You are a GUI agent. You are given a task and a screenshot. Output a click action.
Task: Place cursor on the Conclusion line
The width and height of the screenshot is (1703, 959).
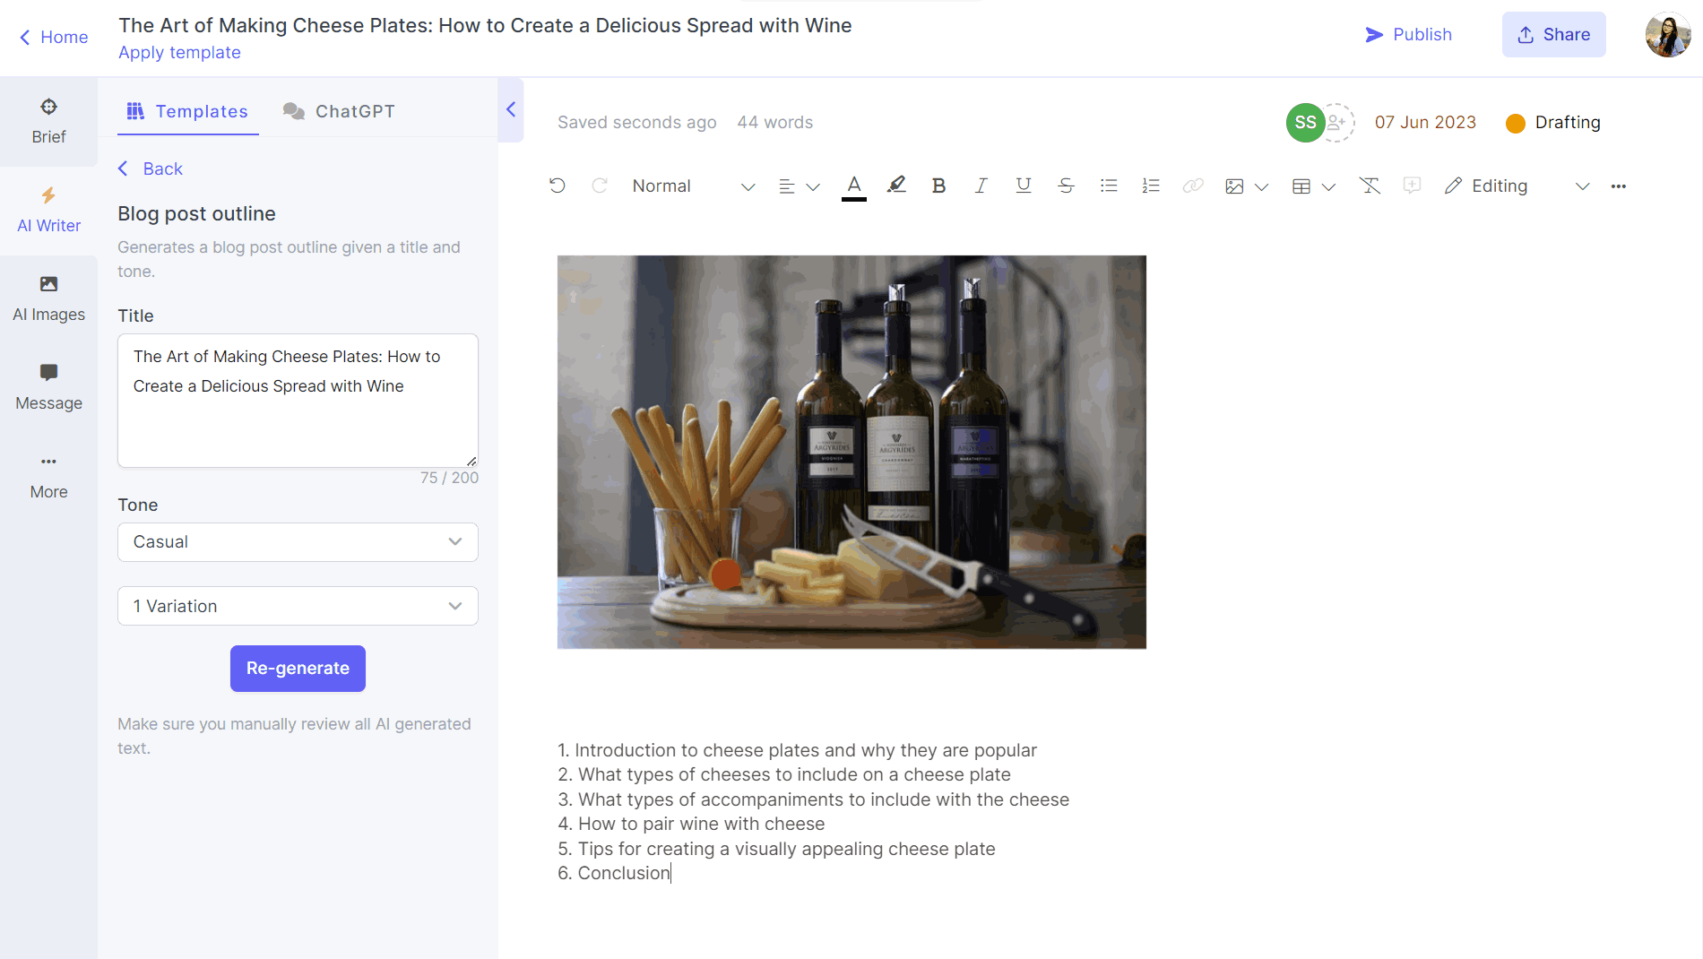(614, 873)
